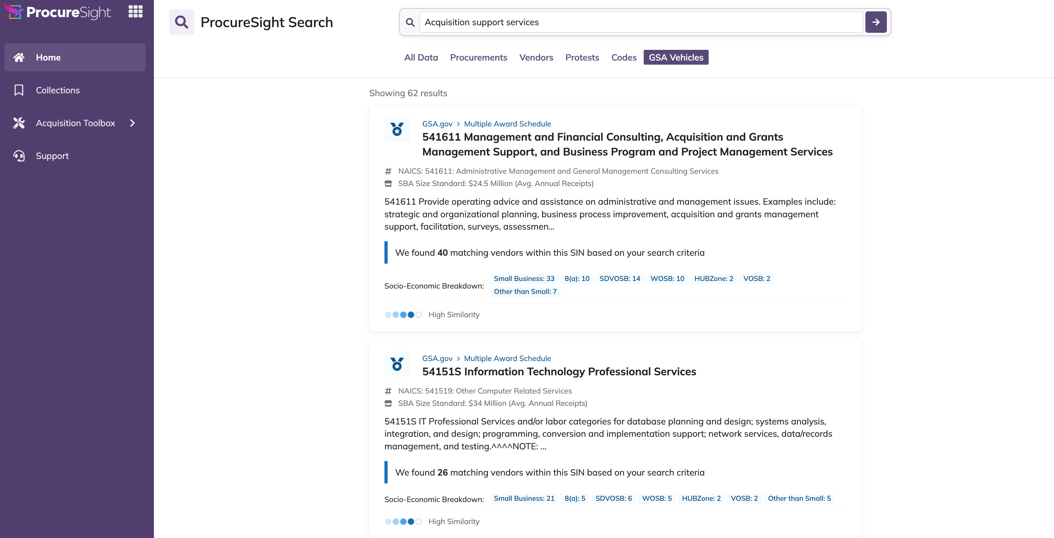The image size is (1054, 538).
Task: Click the Home house icon
Action: tap(19, 57)
